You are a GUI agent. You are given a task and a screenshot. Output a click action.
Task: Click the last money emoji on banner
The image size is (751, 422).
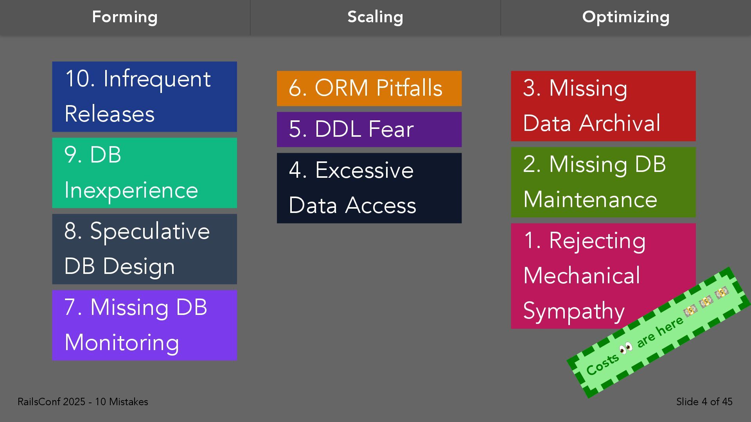tap(721, 293)
